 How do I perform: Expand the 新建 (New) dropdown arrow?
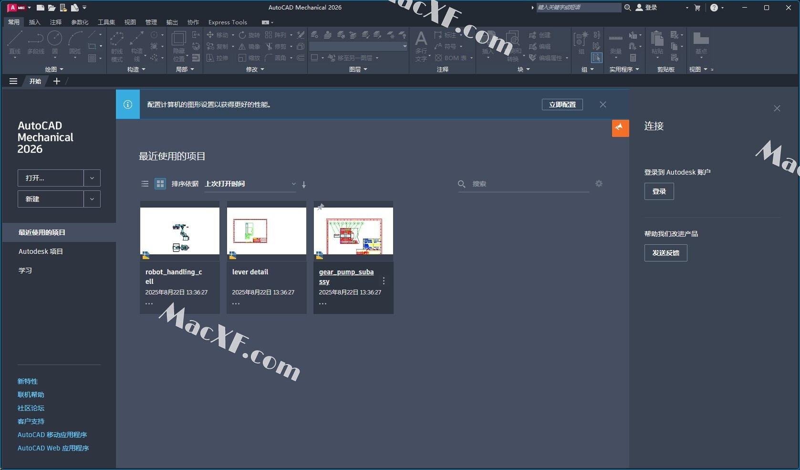[92, 199]
